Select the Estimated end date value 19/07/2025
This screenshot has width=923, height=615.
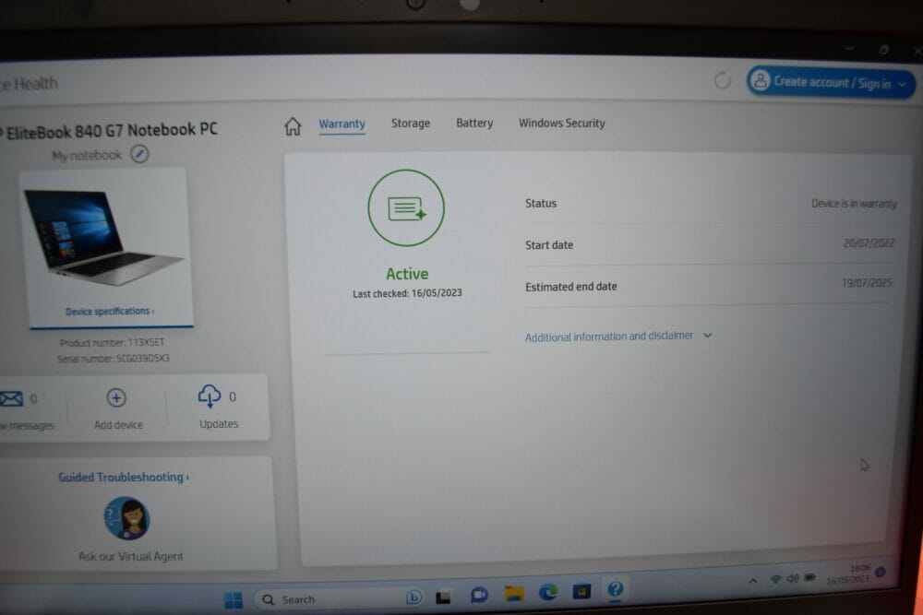pyautogui.click(x=867, y=283)
